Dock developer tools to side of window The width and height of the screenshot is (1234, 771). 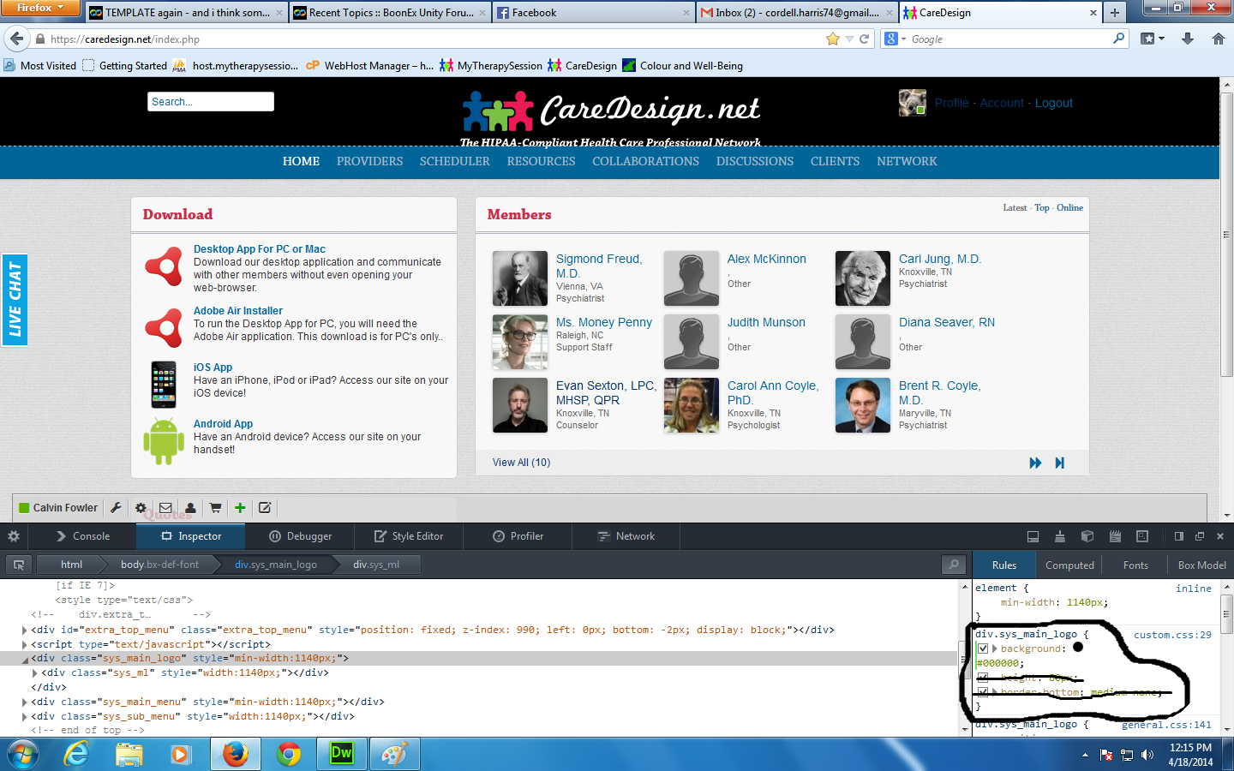1179,536
